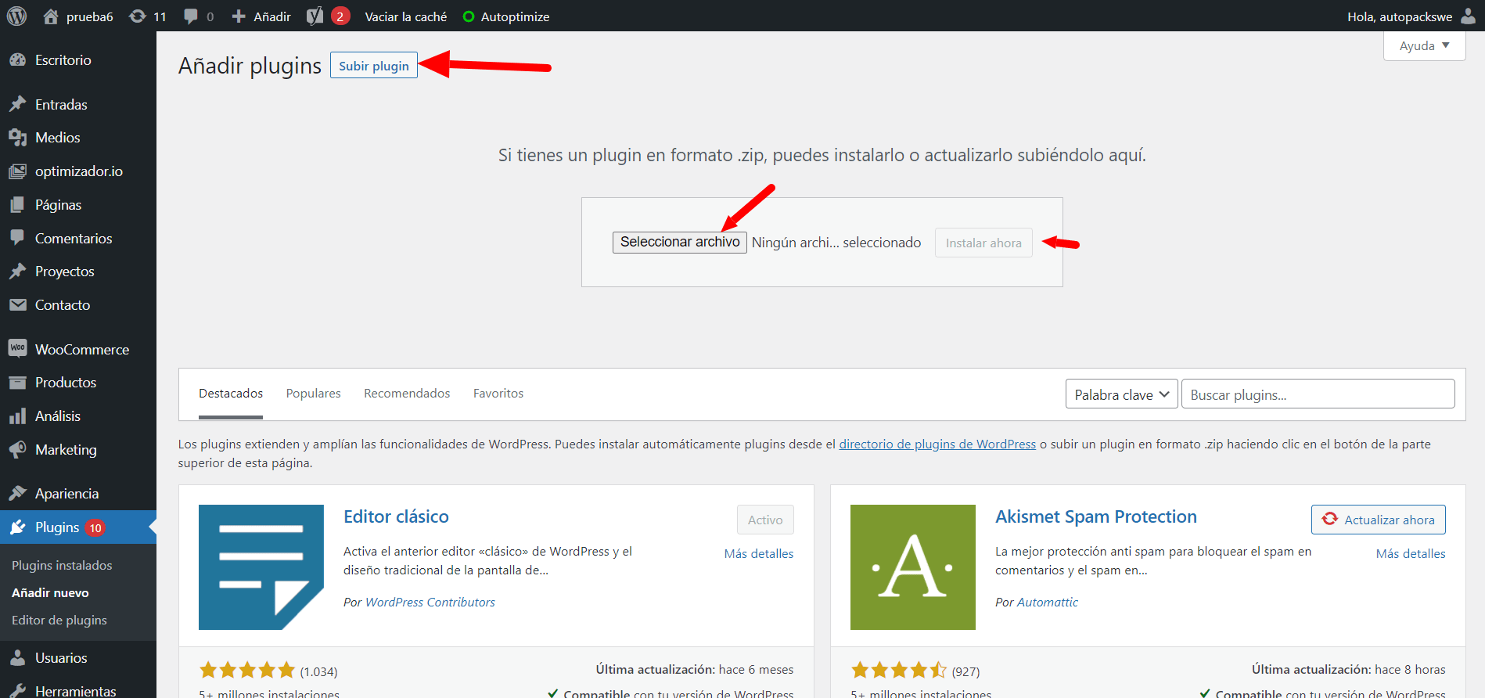Image resolution: width=1485 pixels, height=698 pixels.
Task: Click the Herramientas wrench icon
Action: coord(17,691)
